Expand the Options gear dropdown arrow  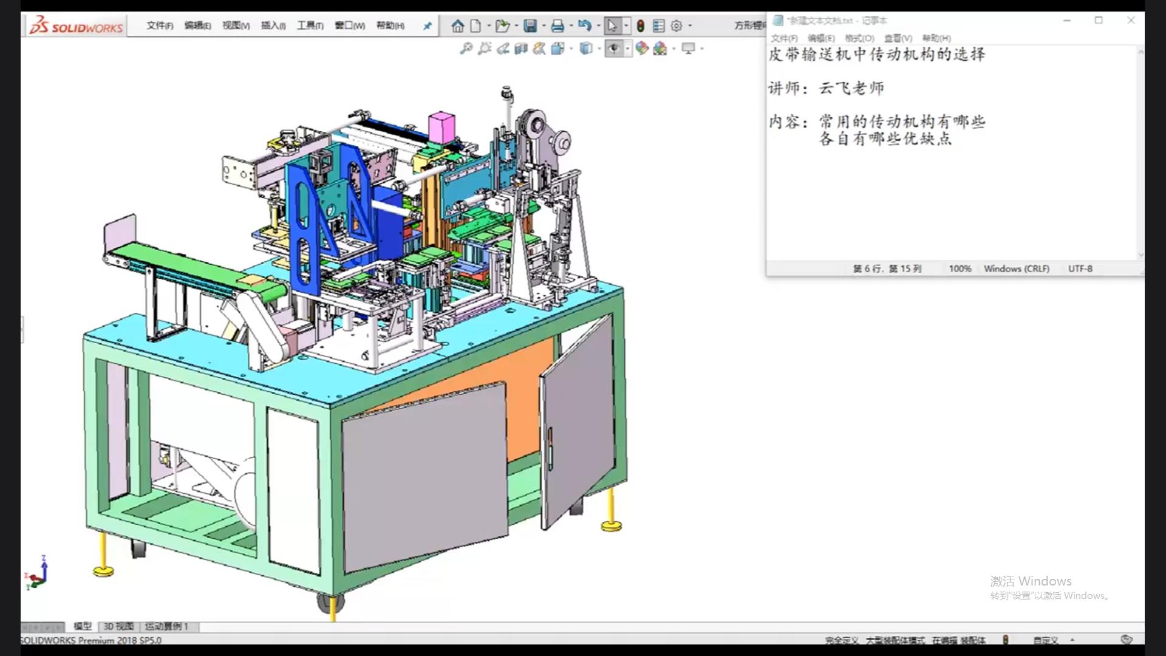690,26
